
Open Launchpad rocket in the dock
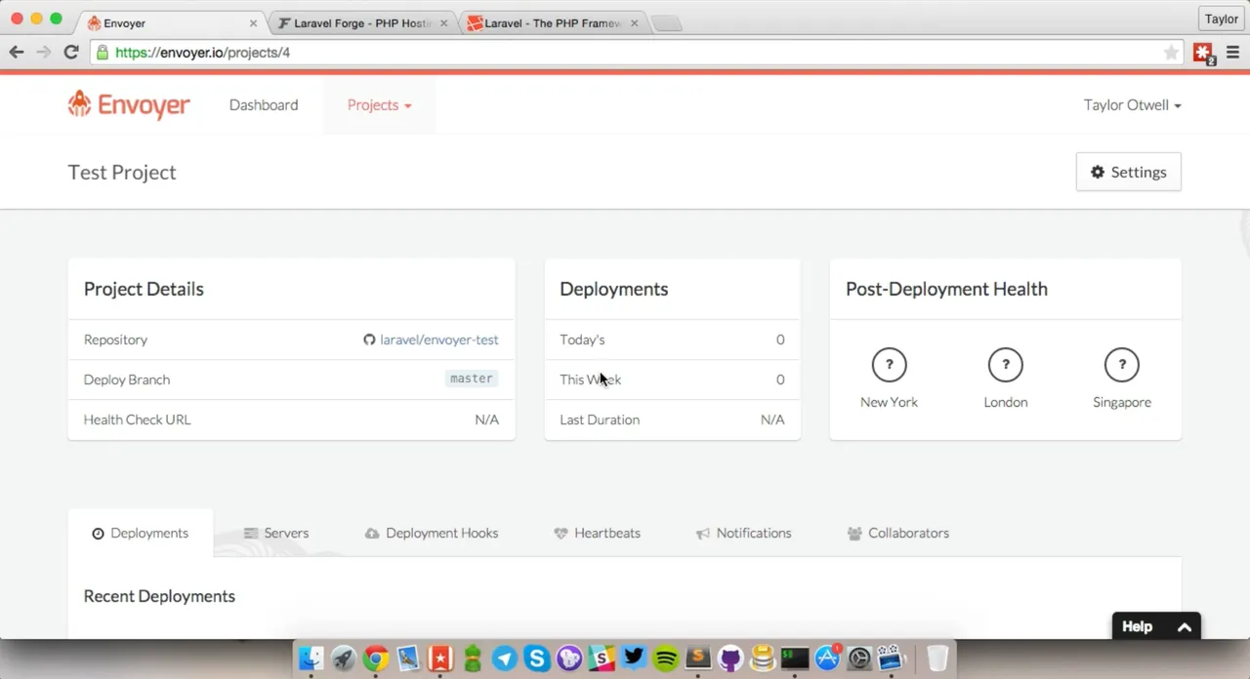(x=343, y=659)
